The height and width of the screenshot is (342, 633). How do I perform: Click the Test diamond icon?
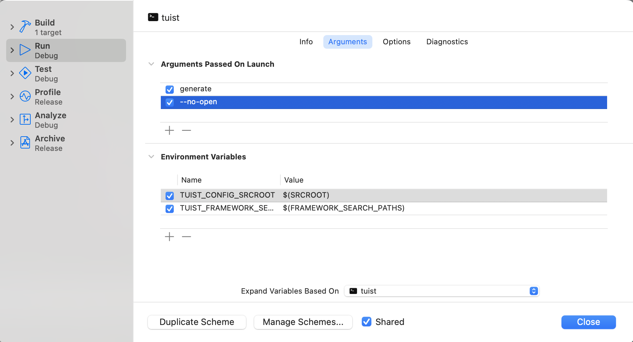tap(25, 73)
